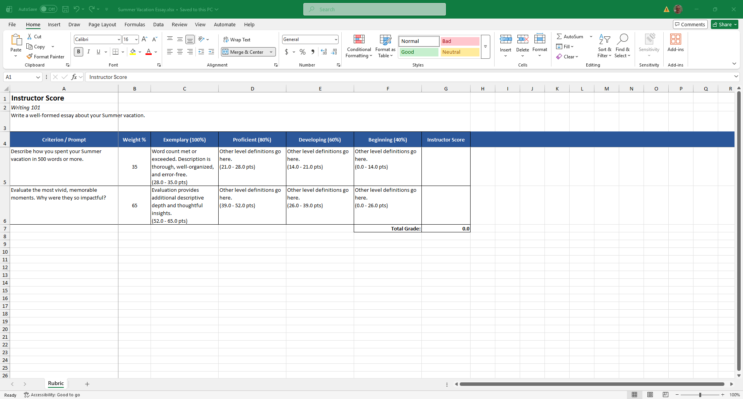This screenshot has width=743, height=399.
Task: Click the Format Painter brush icon
Action: click(29, 56)
